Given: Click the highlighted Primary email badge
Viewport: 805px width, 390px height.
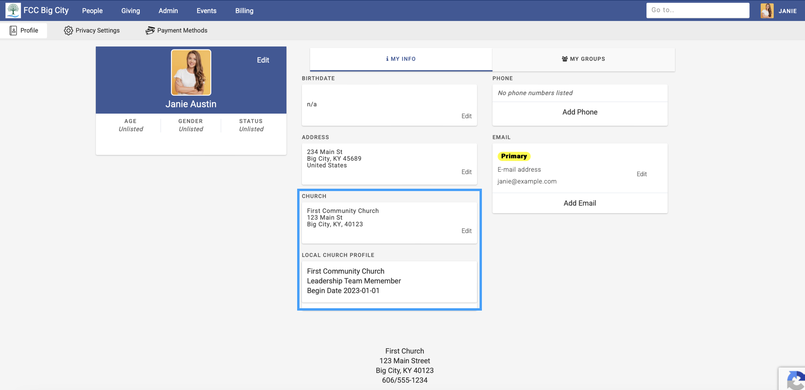Looking at the screenshot, I should (514, 156).
